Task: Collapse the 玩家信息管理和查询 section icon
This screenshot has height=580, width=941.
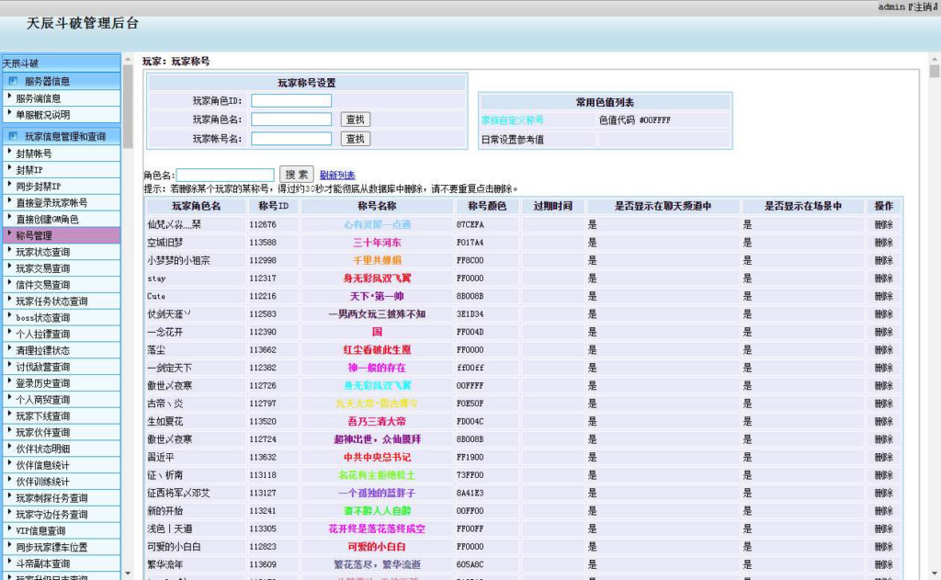Action: (x=13, y=136)
